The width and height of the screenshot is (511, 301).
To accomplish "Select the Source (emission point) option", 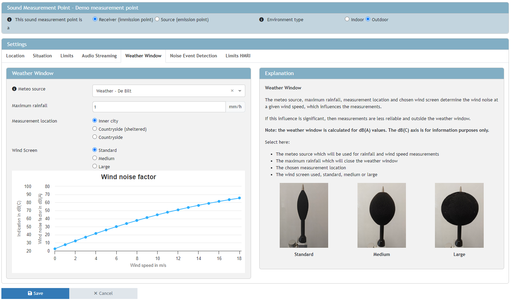I will point(157,19).
